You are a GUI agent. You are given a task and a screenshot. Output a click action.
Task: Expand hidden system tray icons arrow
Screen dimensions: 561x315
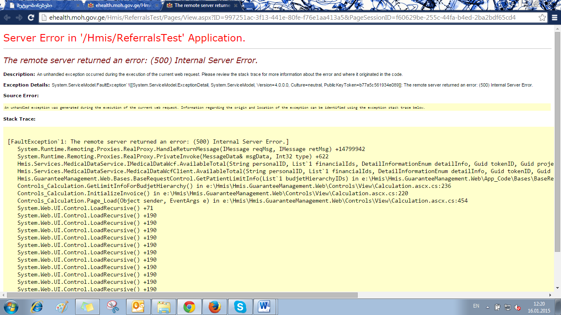[487, 307]
